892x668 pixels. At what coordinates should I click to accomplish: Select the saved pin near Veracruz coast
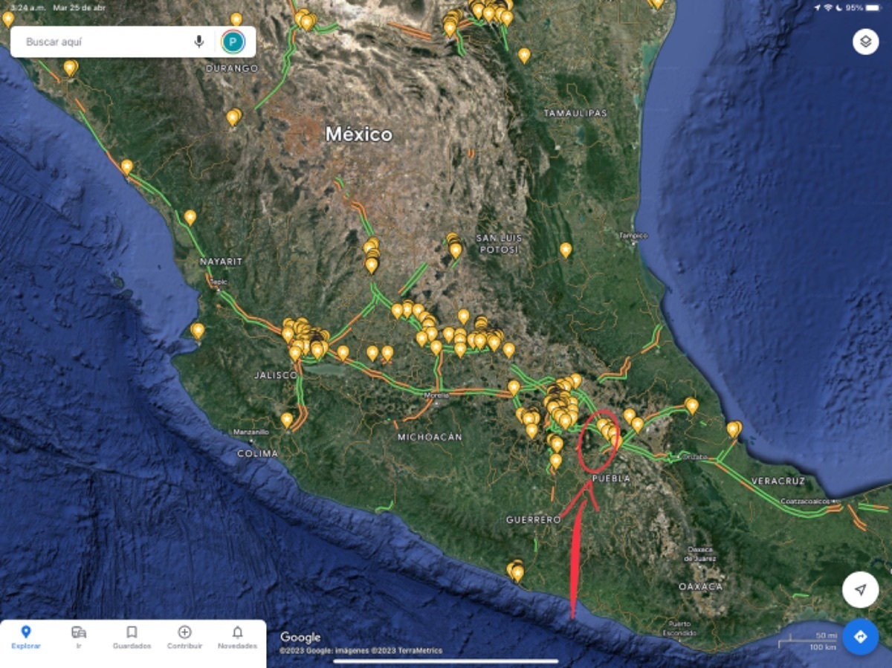[x=734, y=428]
